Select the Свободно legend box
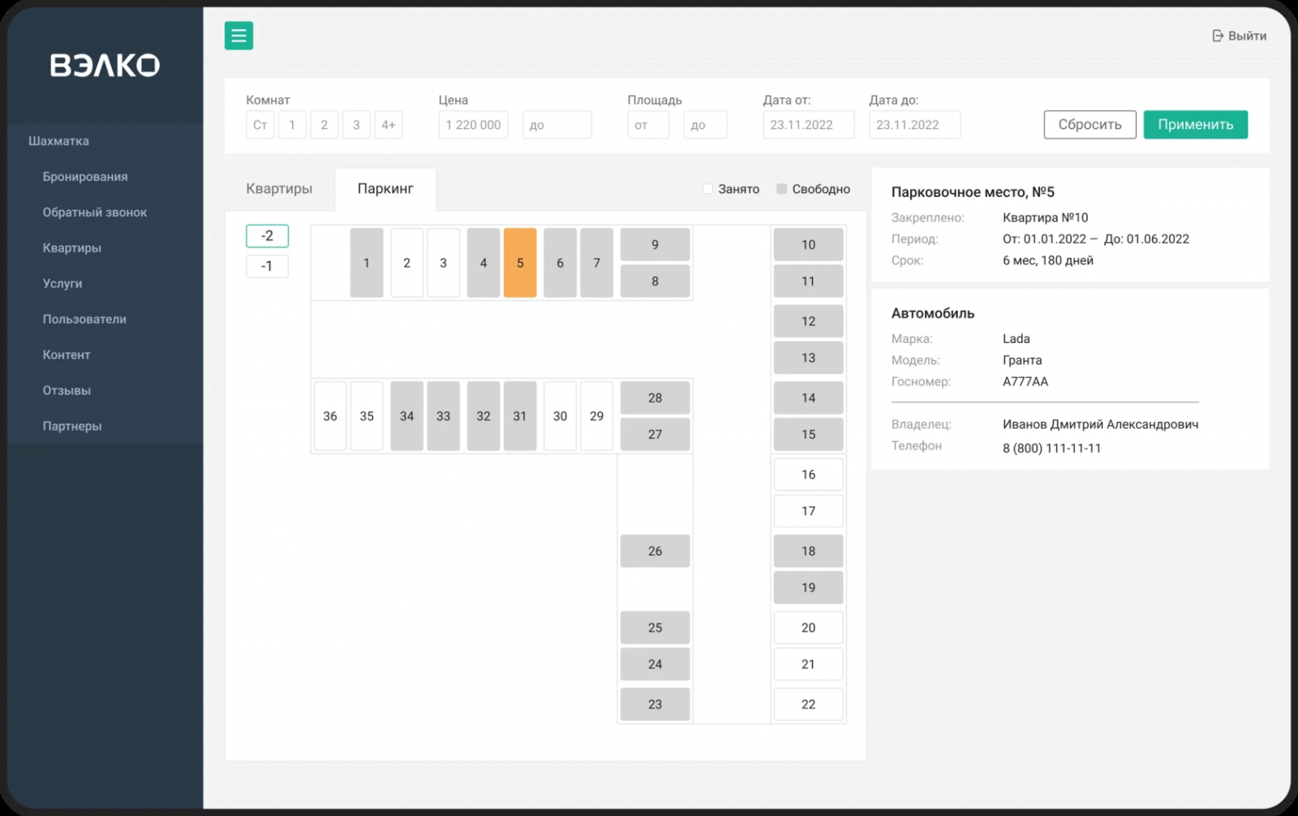 click(x=781, y=189)
